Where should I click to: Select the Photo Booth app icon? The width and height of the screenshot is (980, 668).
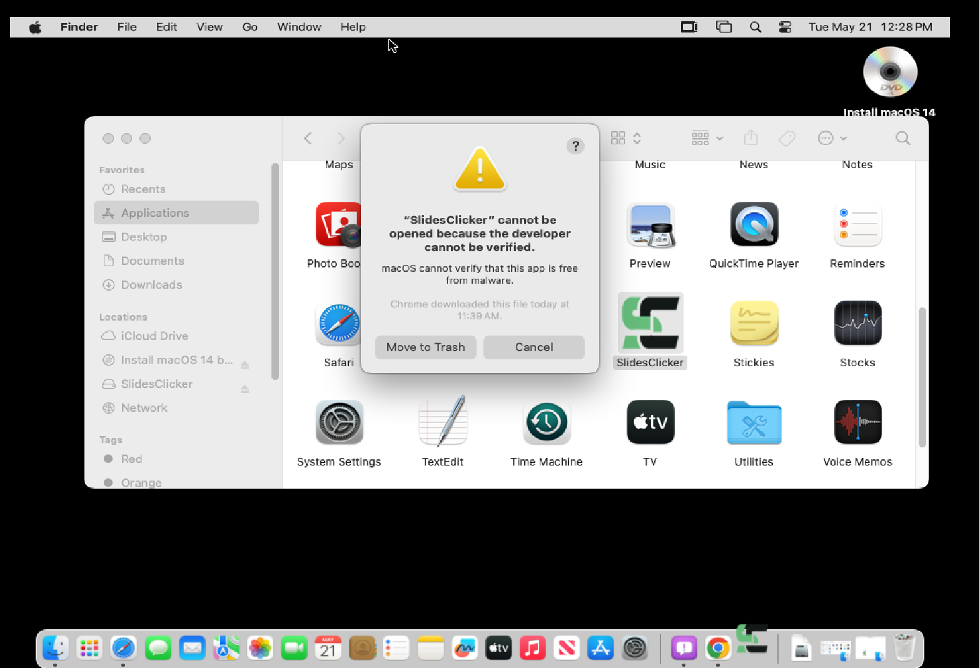(x=338, y=225)
